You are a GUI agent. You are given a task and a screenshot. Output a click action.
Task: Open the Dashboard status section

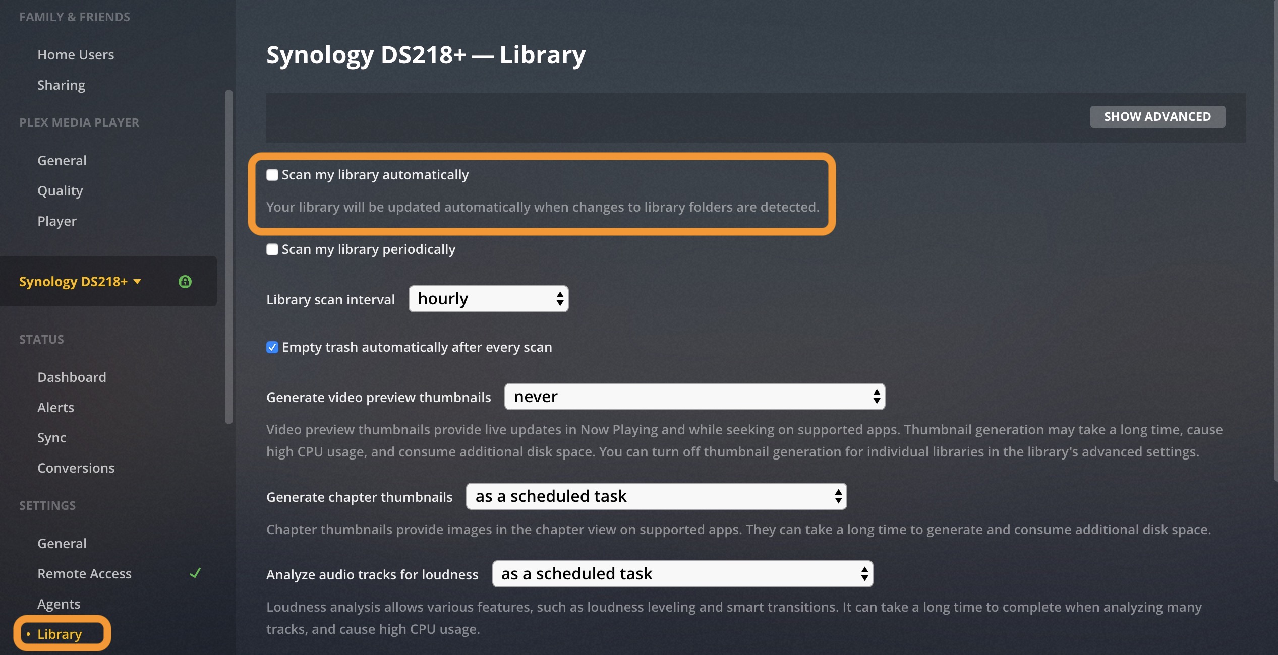[x=71, y=376]
